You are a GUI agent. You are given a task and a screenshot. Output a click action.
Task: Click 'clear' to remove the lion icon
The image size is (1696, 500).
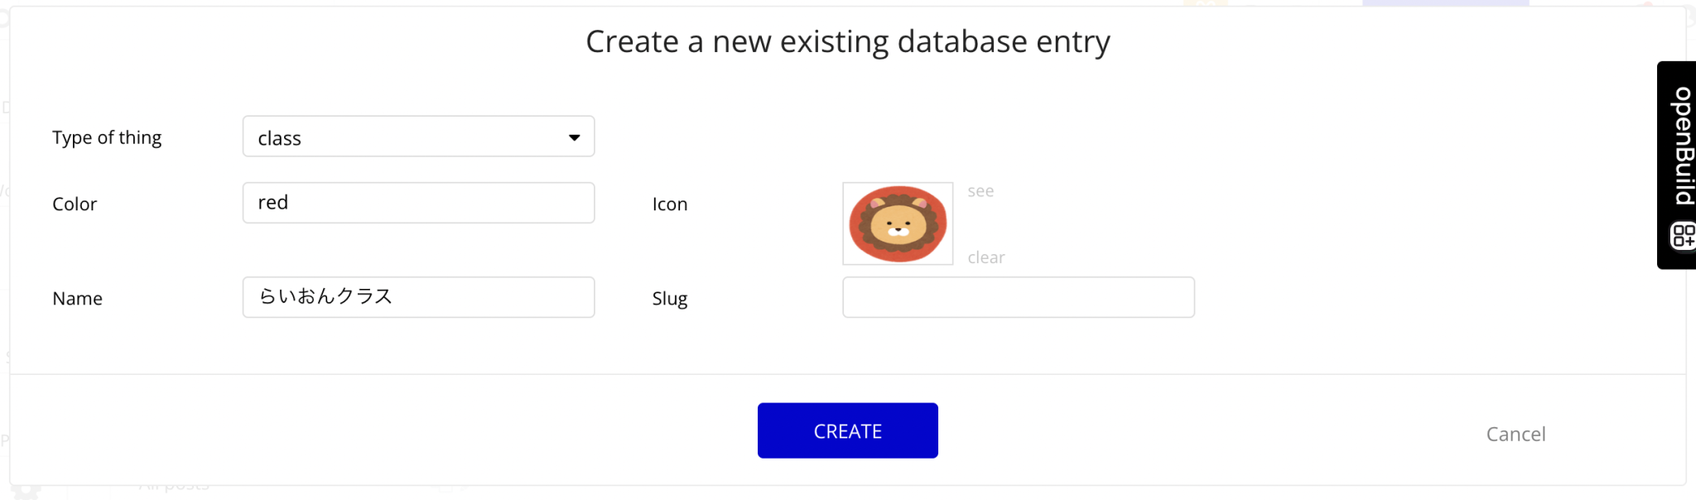986,257
